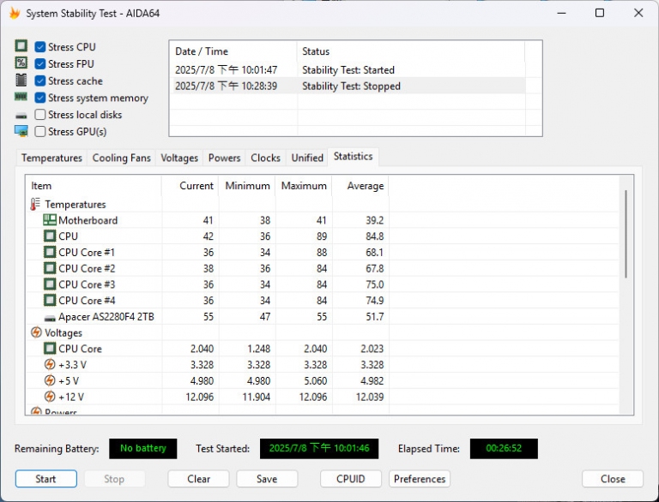Click the CPU average value 84.8
Viewport: 659px width, 502px height.
click(x=374, y=236)
